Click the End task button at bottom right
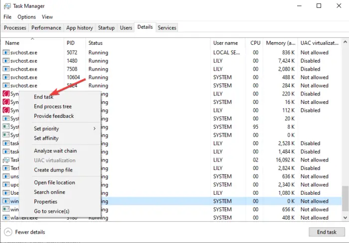Image resolution: width=349 pixels, height=243 pixels. [x=327, y=232]
